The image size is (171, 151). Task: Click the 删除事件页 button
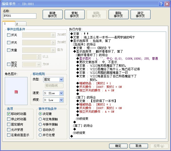(x=118, y=14)
